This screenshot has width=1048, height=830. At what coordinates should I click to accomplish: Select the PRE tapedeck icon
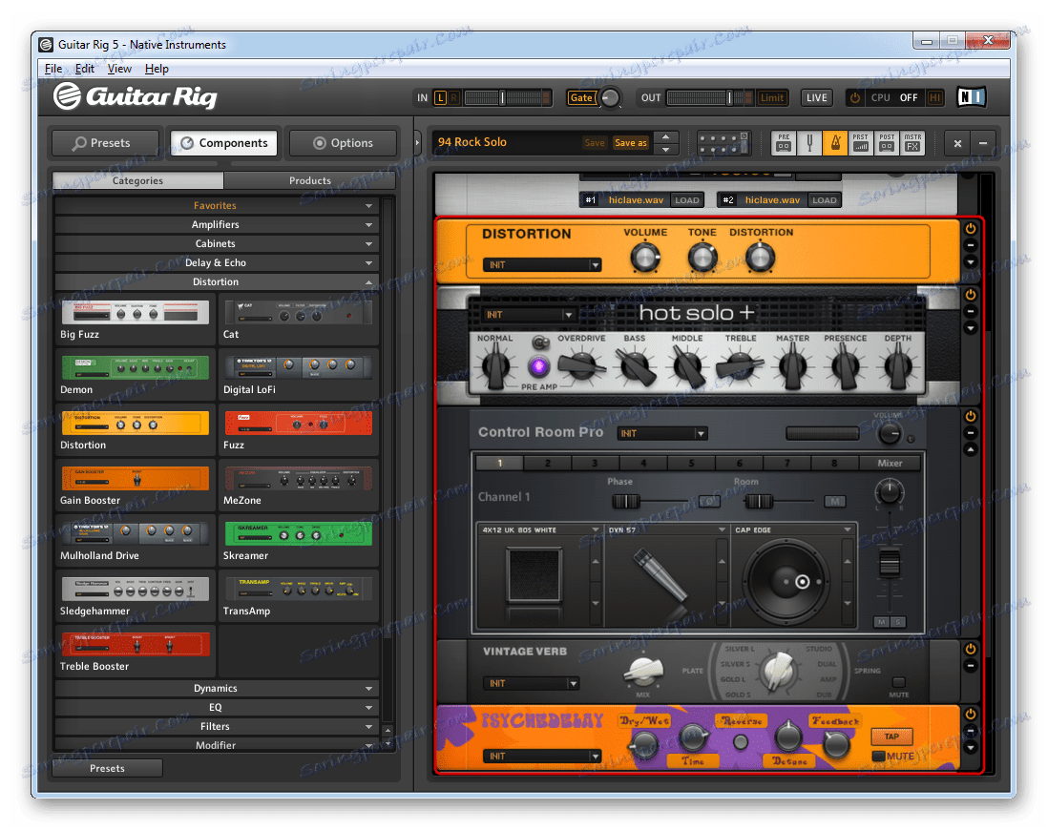click(783, 143)
